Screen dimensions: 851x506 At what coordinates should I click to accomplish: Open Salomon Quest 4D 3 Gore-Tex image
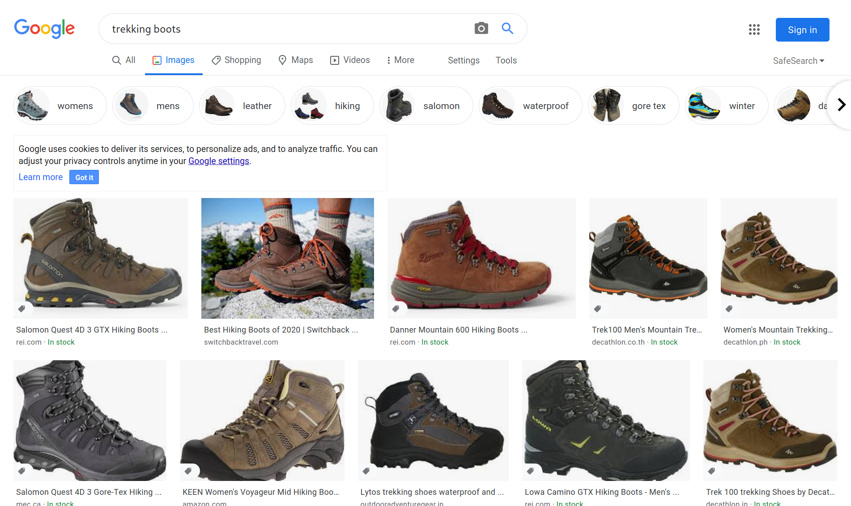[90, 421]
